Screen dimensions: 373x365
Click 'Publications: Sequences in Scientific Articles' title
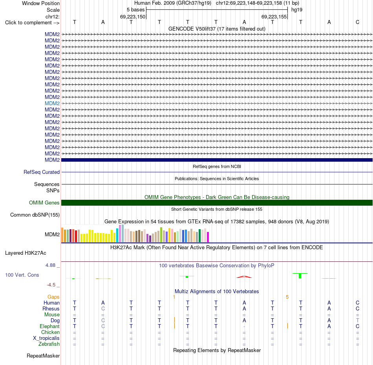217,179
